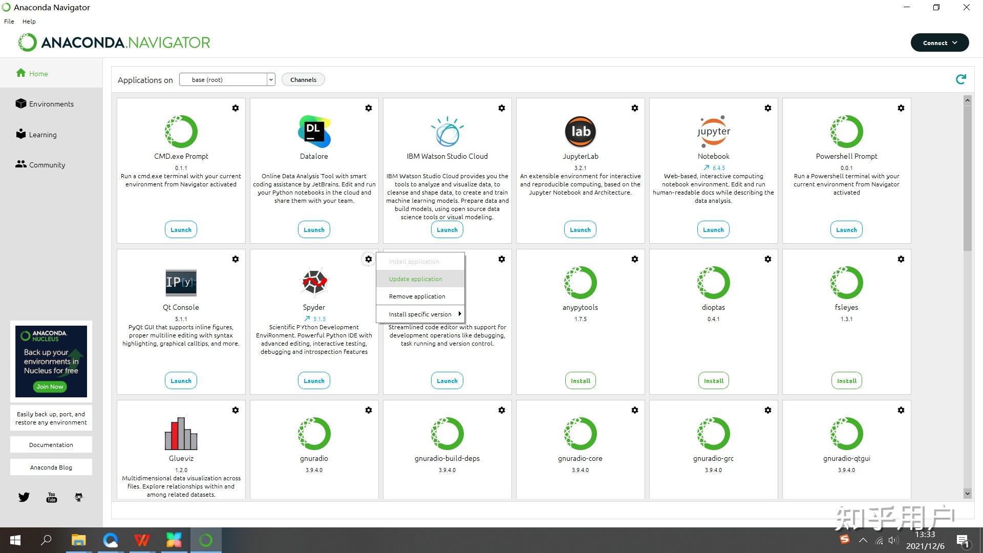This screenshot has height=553, width=983.
Task: Open the GitHub icon in sidebar
Action: tap(78, 497)
